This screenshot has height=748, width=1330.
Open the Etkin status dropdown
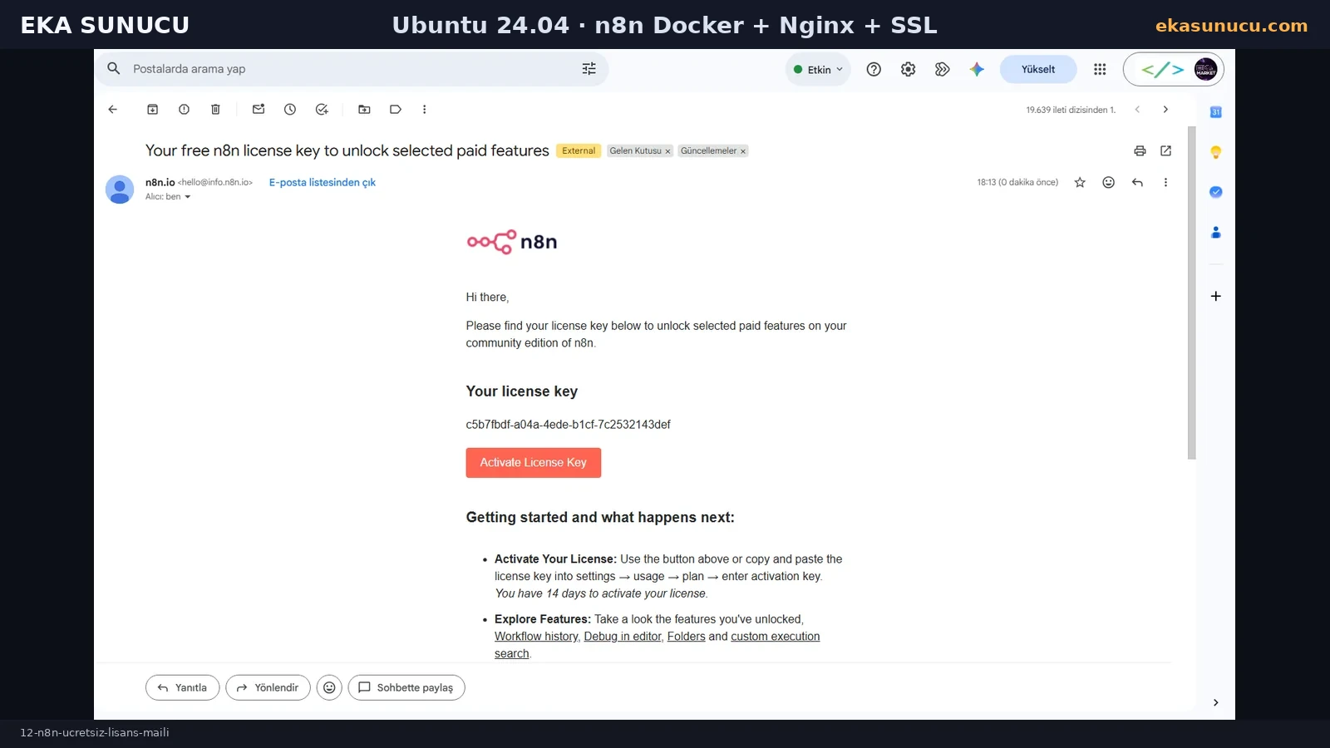[x=818, y=70]
